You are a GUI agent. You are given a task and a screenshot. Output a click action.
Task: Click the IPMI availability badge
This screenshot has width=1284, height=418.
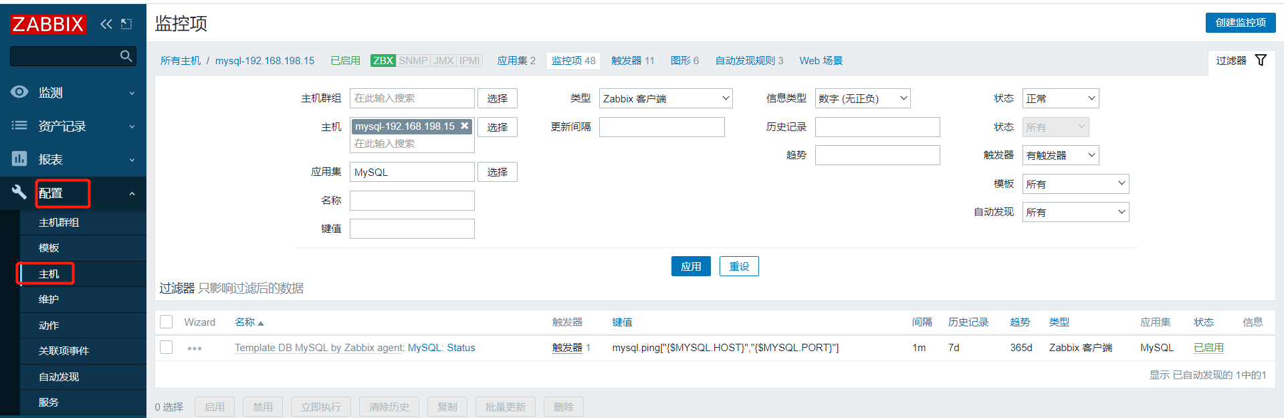469,60
